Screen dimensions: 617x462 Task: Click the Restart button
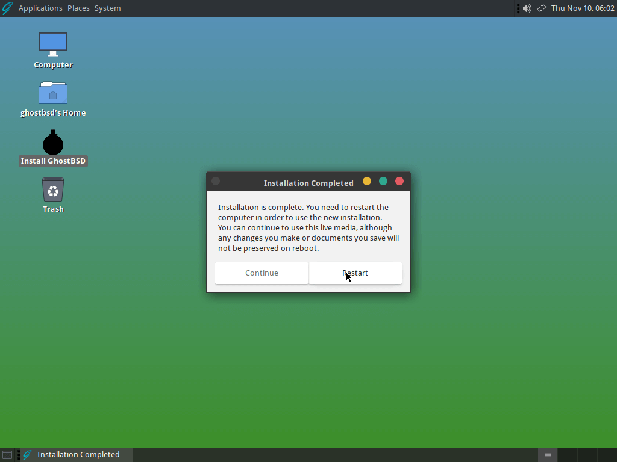point(355,273)
